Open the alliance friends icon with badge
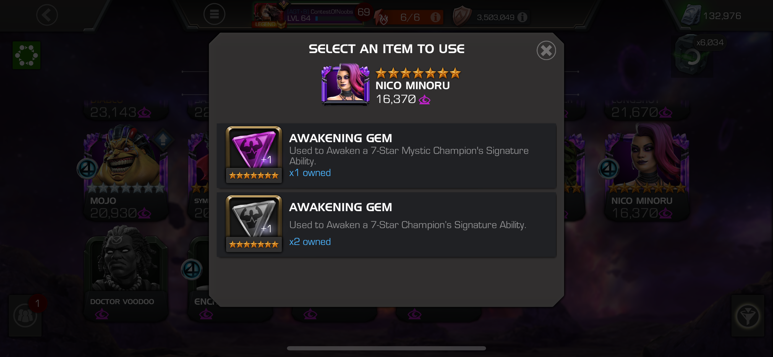The width and height of the screenshot is (773, 357). click(x=25, y=315)
